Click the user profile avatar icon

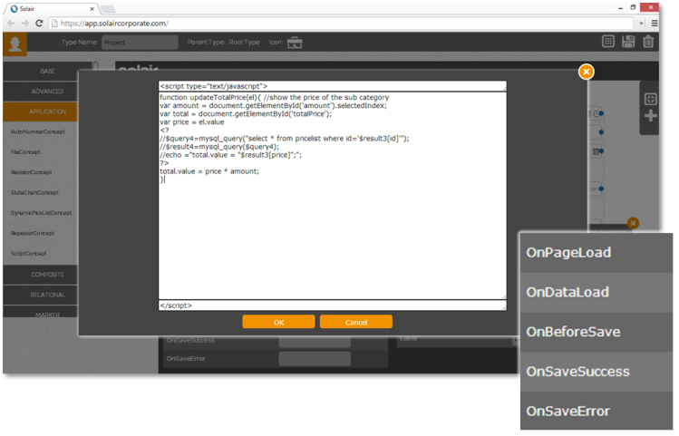click(x=15, y=44)
